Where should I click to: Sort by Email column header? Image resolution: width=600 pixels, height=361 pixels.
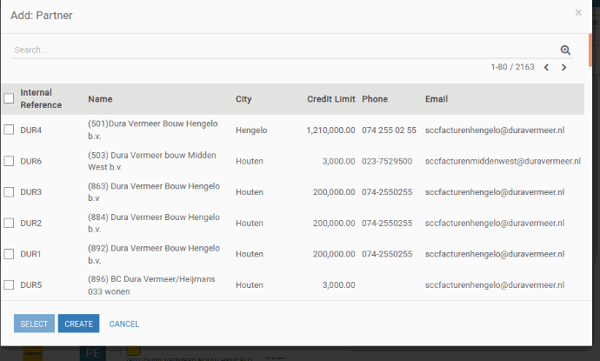(x=437, y=99)
